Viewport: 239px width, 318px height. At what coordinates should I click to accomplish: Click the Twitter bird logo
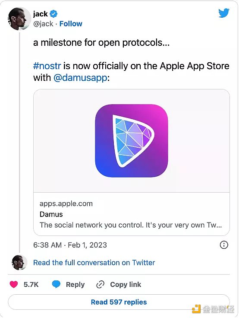[x=224, y=13]
